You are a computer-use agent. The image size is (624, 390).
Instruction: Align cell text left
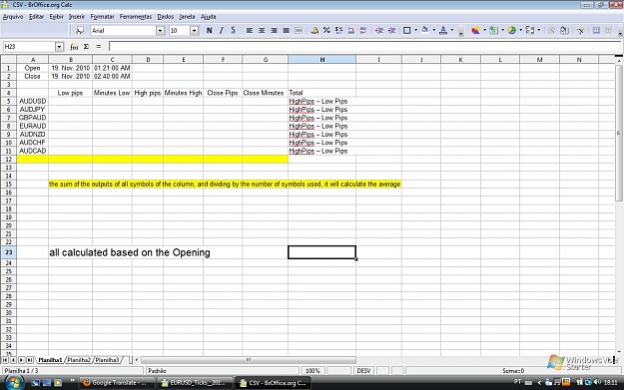coord(250,30)
